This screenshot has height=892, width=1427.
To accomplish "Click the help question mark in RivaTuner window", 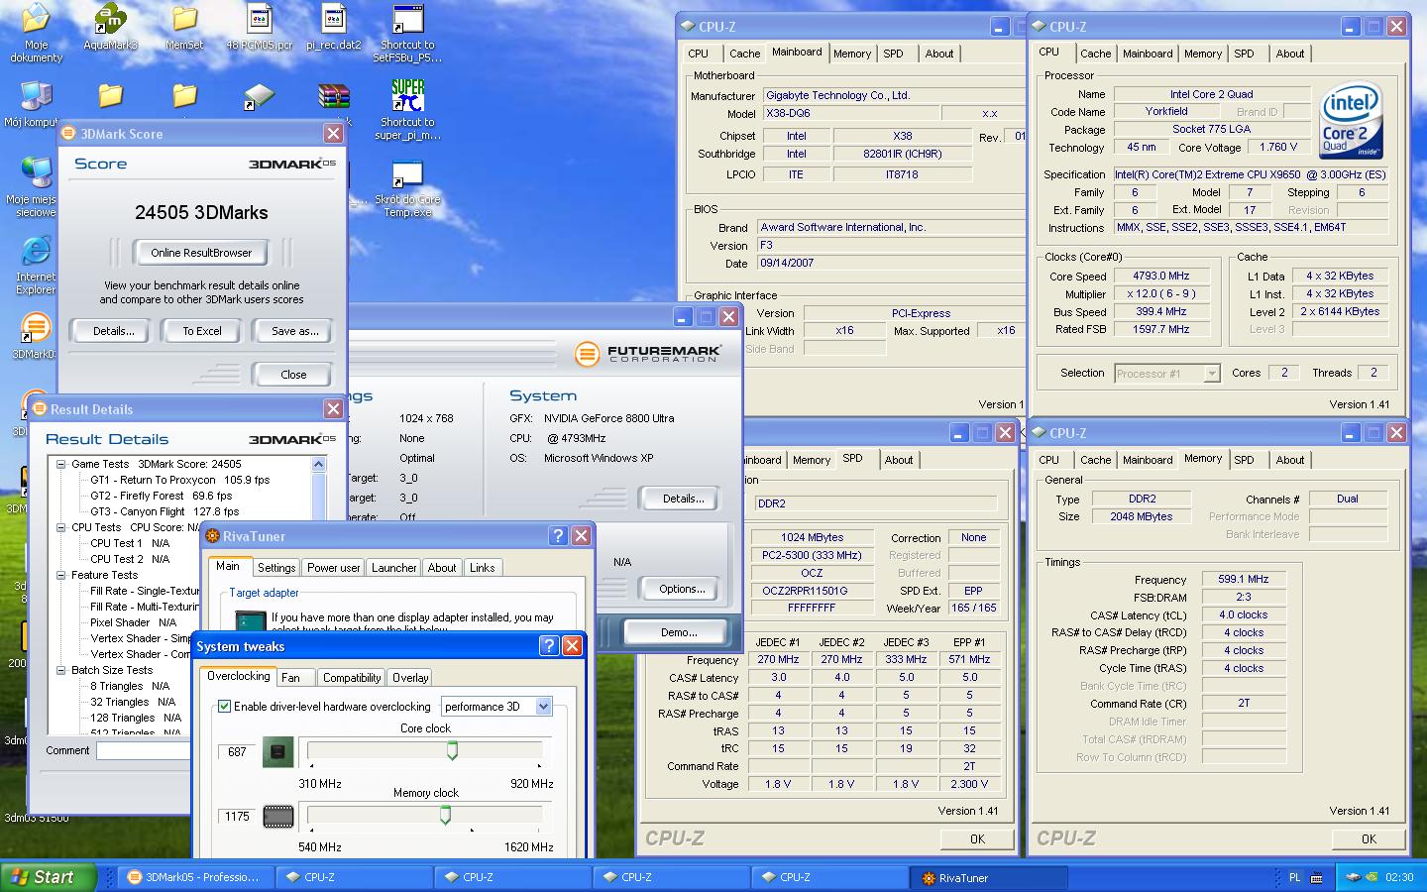I will point(558,535).
